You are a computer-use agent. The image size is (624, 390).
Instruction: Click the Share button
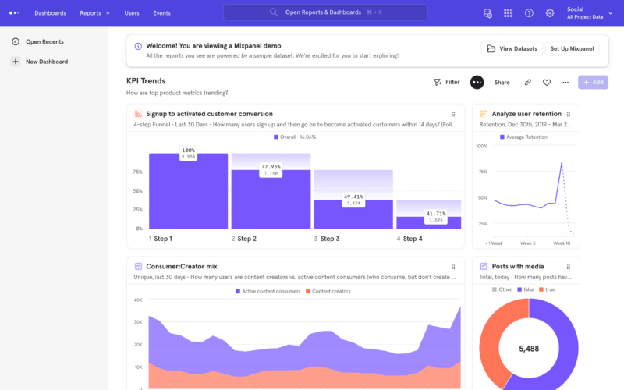pyautogui.click(x=502, y=83)
